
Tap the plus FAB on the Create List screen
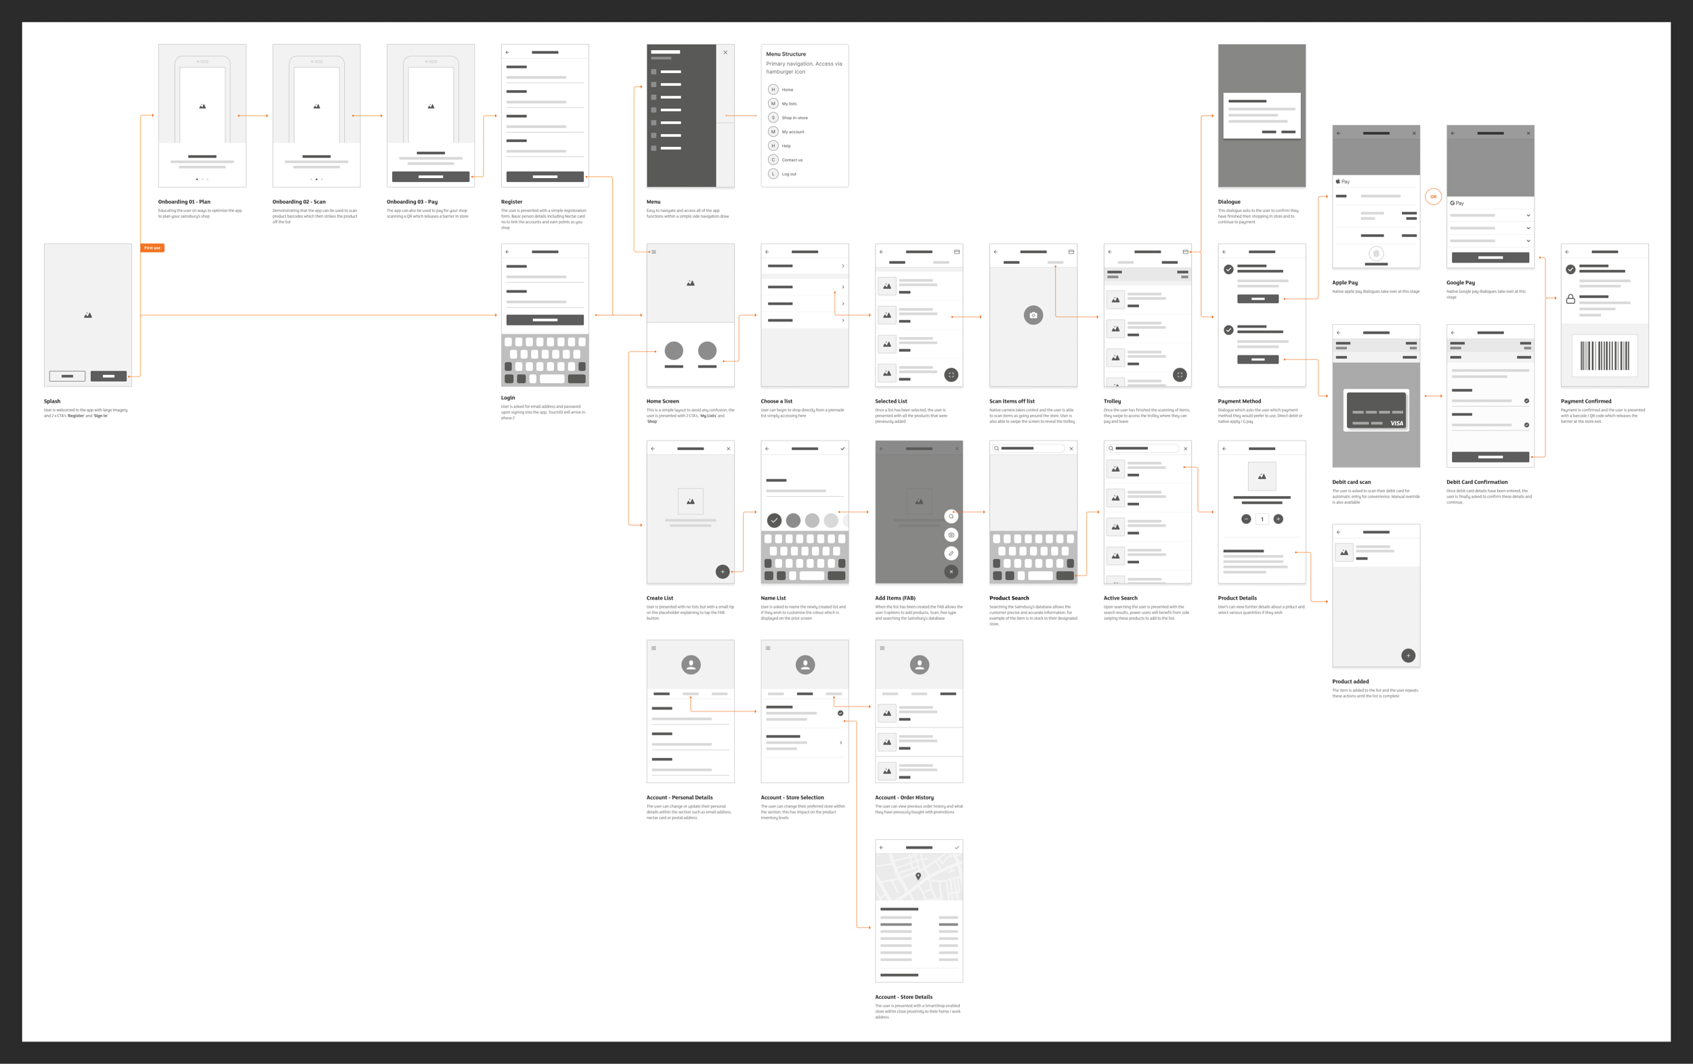[722, 571]
